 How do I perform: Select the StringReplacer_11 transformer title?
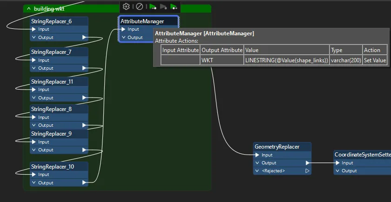pyautogui.click(x=52, y=82)
